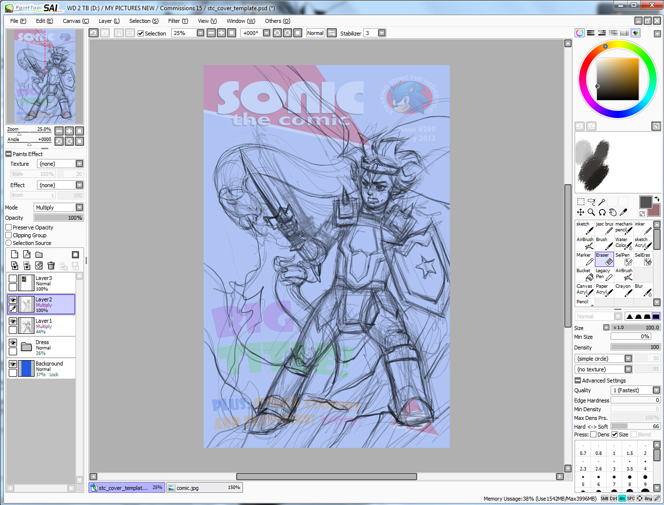This screenshot has height=505, width=664.
Task: Adjust the brush Density slider
Action: click(x=636, y=347)
